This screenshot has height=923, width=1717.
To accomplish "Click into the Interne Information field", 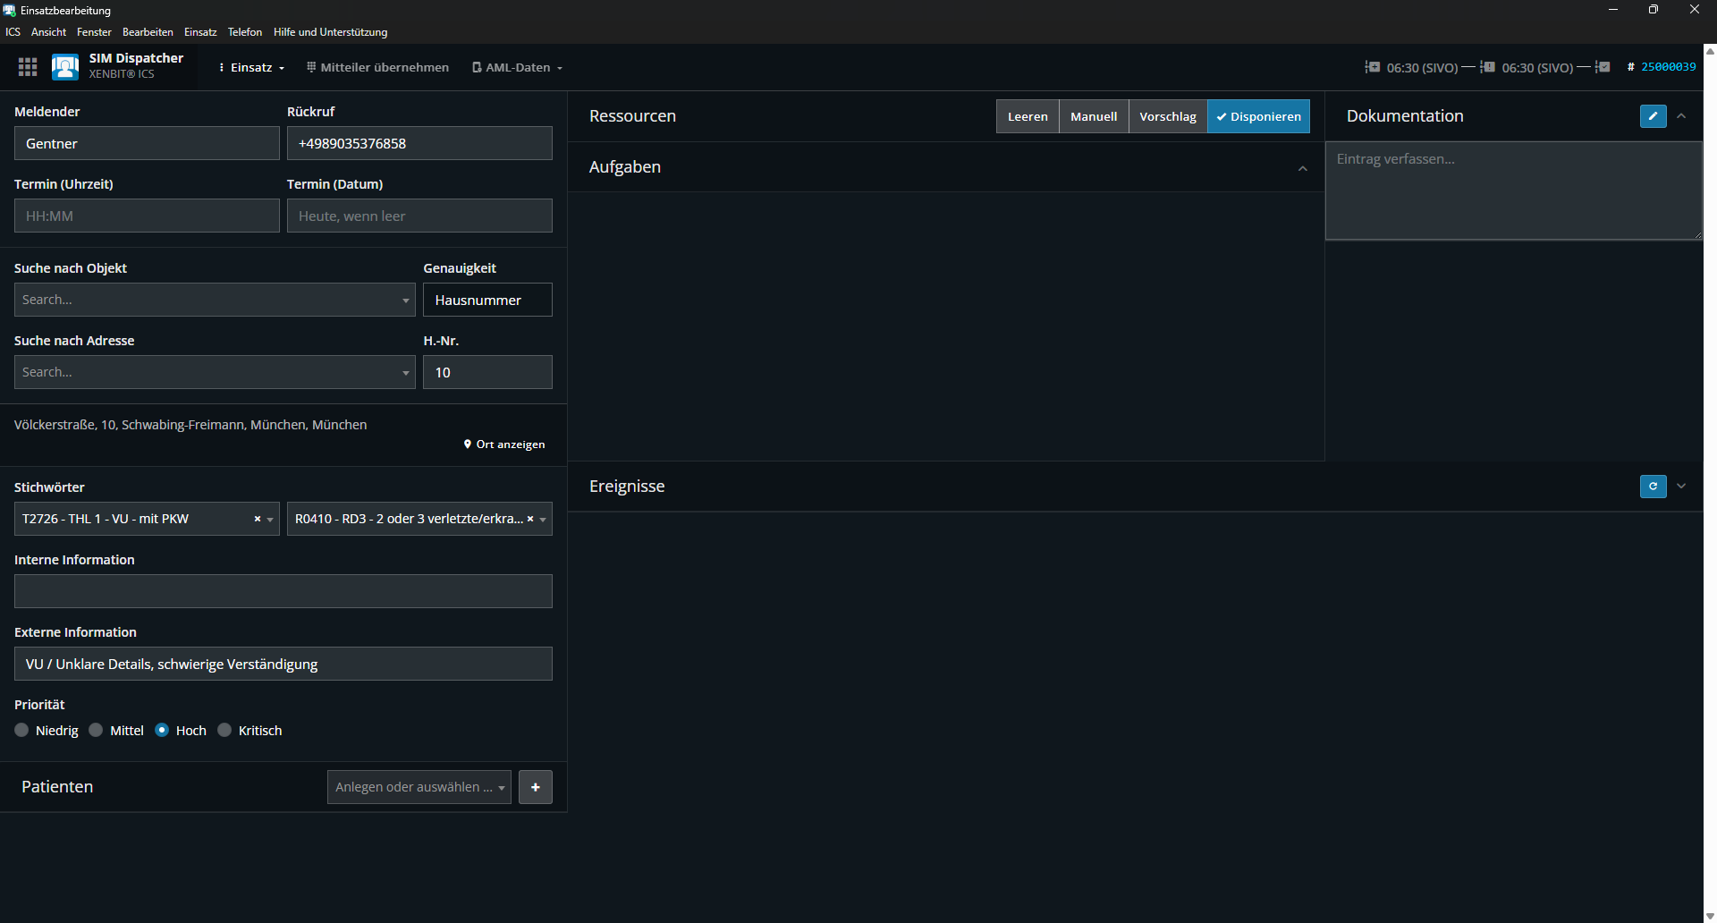I will [x=283, y=591].
